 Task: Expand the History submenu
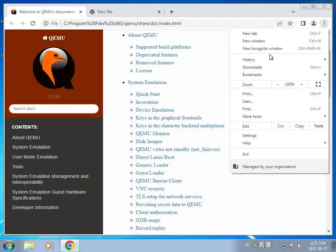tap(279, 60)
